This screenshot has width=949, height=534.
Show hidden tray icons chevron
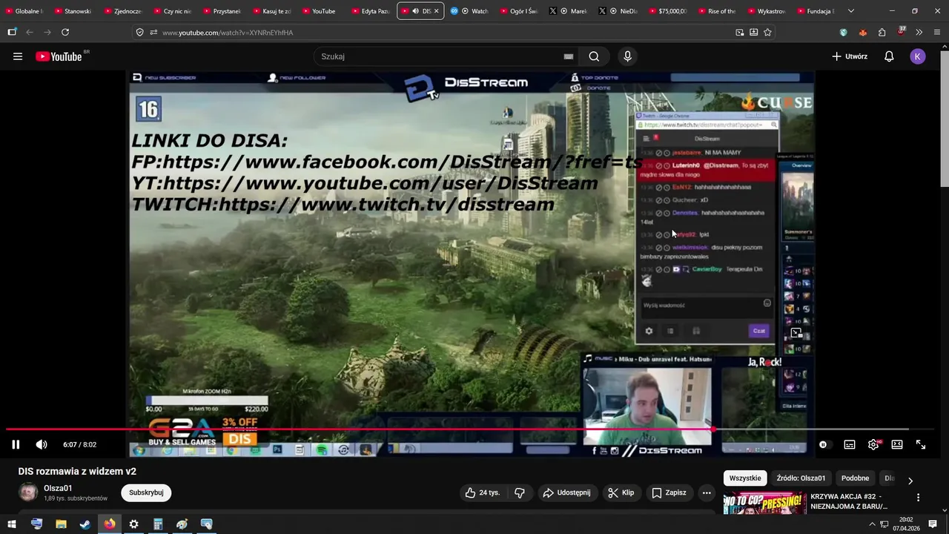872,524
